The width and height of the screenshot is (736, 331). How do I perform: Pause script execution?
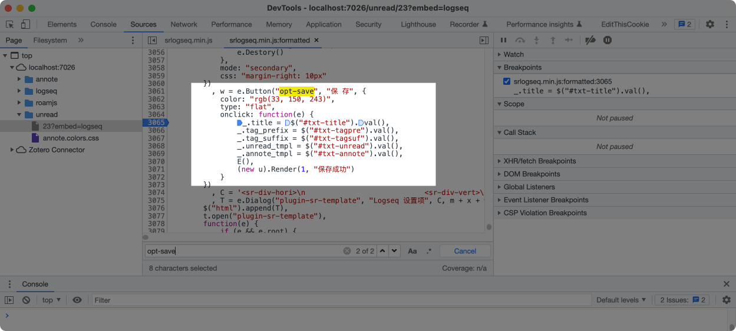click(x=503, y=40)
